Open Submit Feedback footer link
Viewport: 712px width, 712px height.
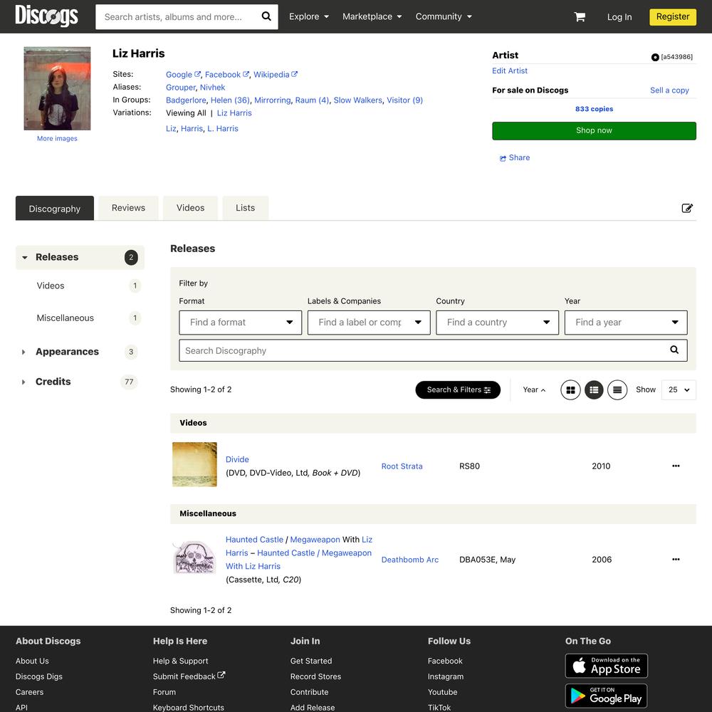[x=189, y=676]
